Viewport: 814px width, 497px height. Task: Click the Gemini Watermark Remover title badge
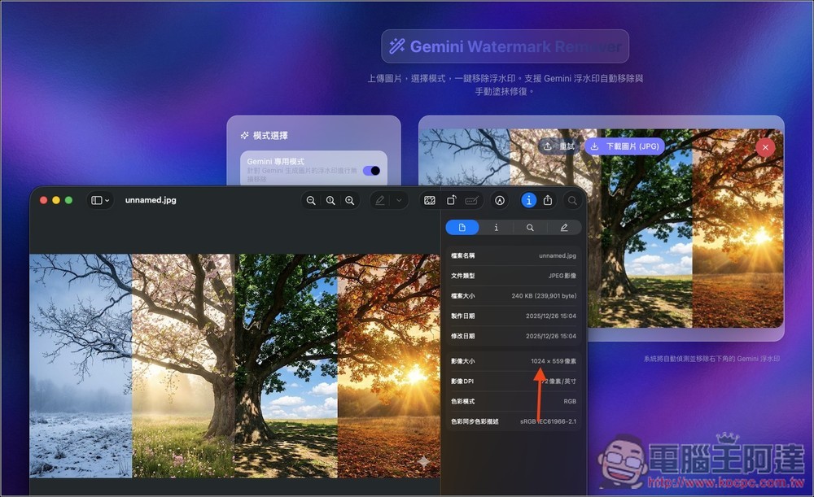pos(505,46)
